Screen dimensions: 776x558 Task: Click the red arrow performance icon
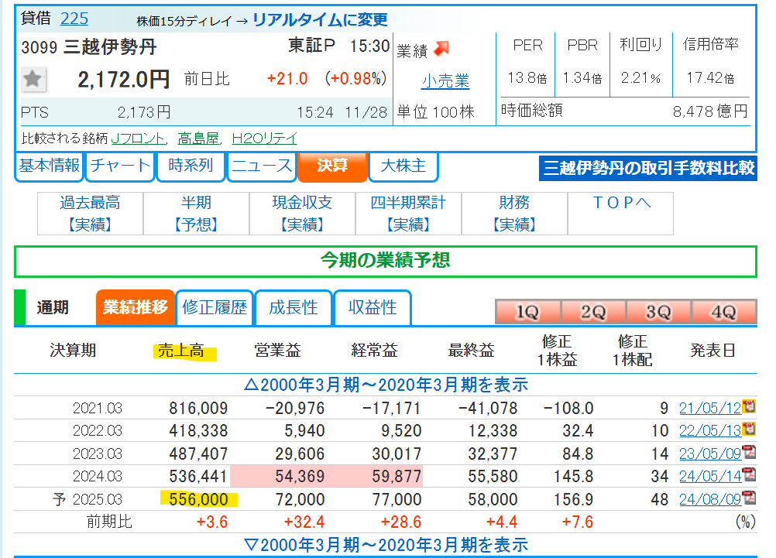coord(441,49)
